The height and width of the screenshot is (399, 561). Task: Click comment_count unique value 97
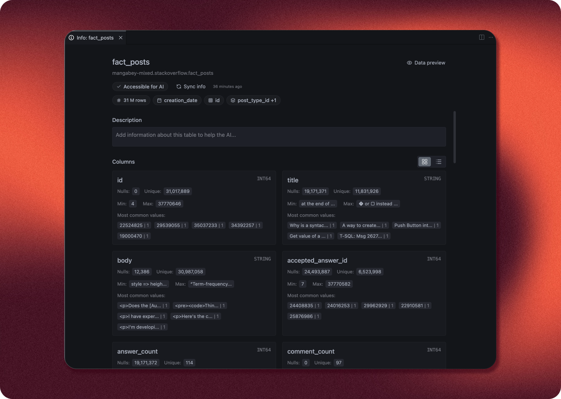(339, 363)
